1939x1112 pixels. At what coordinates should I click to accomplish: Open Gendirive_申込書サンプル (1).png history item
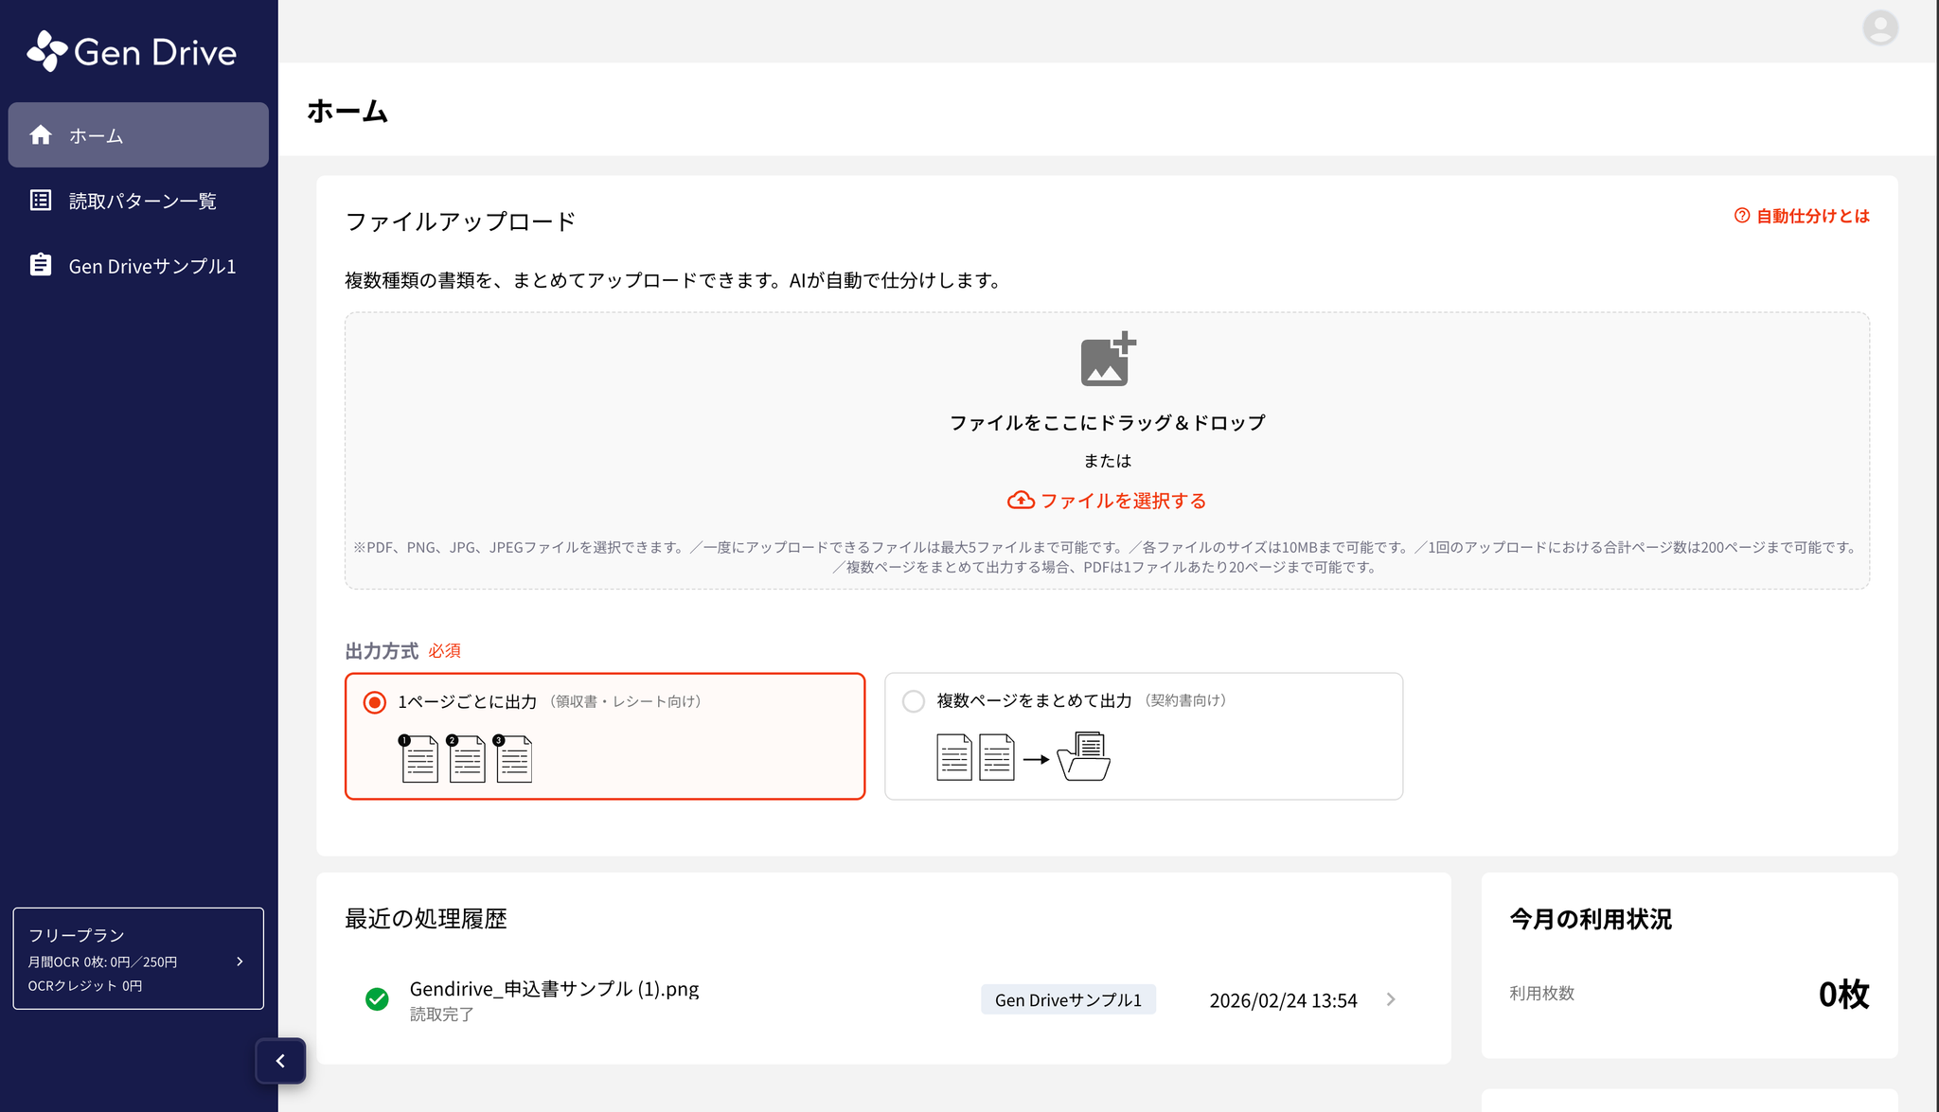pos(554,989)
